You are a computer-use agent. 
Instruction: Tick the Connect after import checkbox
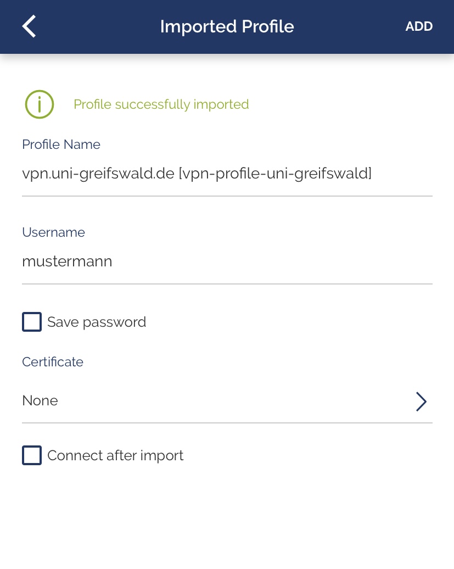[32, 455]
